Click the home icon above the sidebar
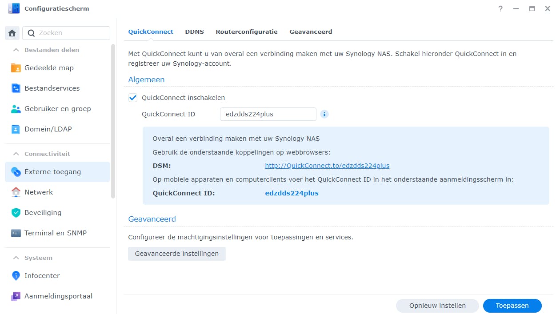 (x=12, y=33)
